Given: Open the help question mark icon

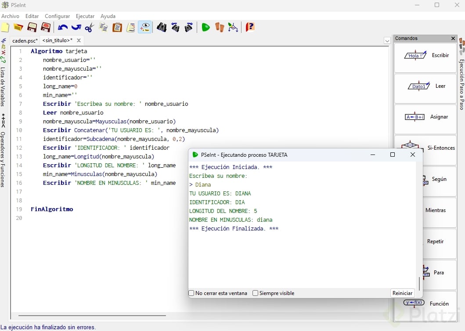Looking at the screenshot, I should coord(250,28).
